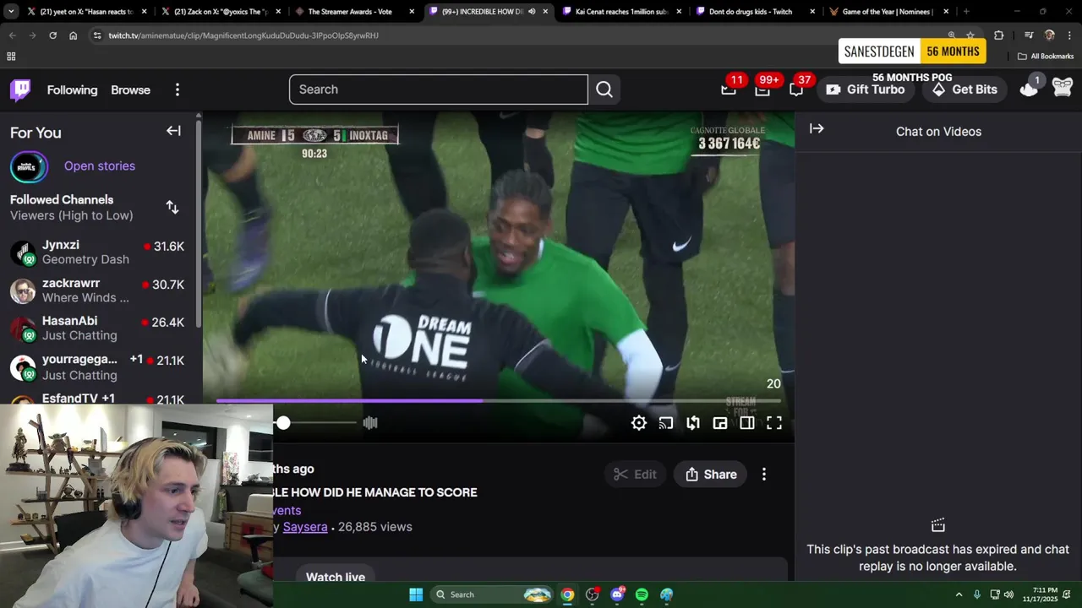Click the Gift Turbo button

pos(865,90)
